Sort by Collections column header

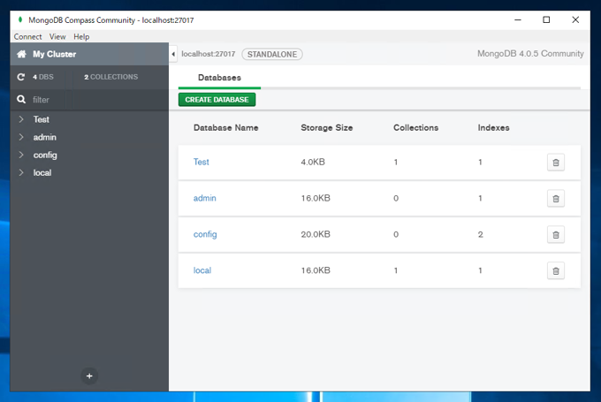click(416, 127)
